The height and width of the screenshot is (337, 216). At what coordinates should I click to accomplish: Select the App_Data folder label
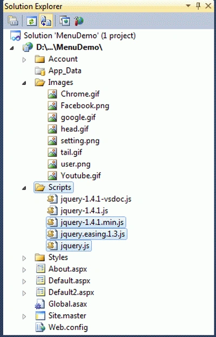pos(65,71)
